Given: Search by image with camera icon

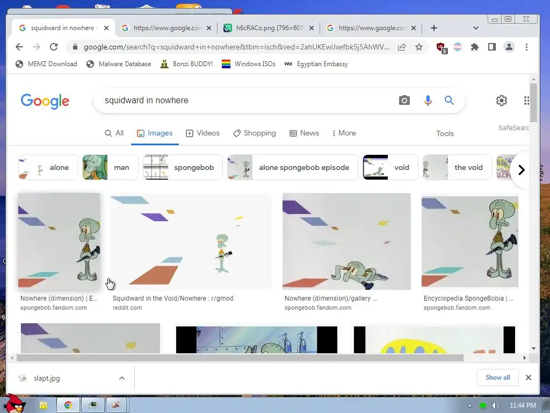Looking at the screenshot, I should click(x=404, y=101).
